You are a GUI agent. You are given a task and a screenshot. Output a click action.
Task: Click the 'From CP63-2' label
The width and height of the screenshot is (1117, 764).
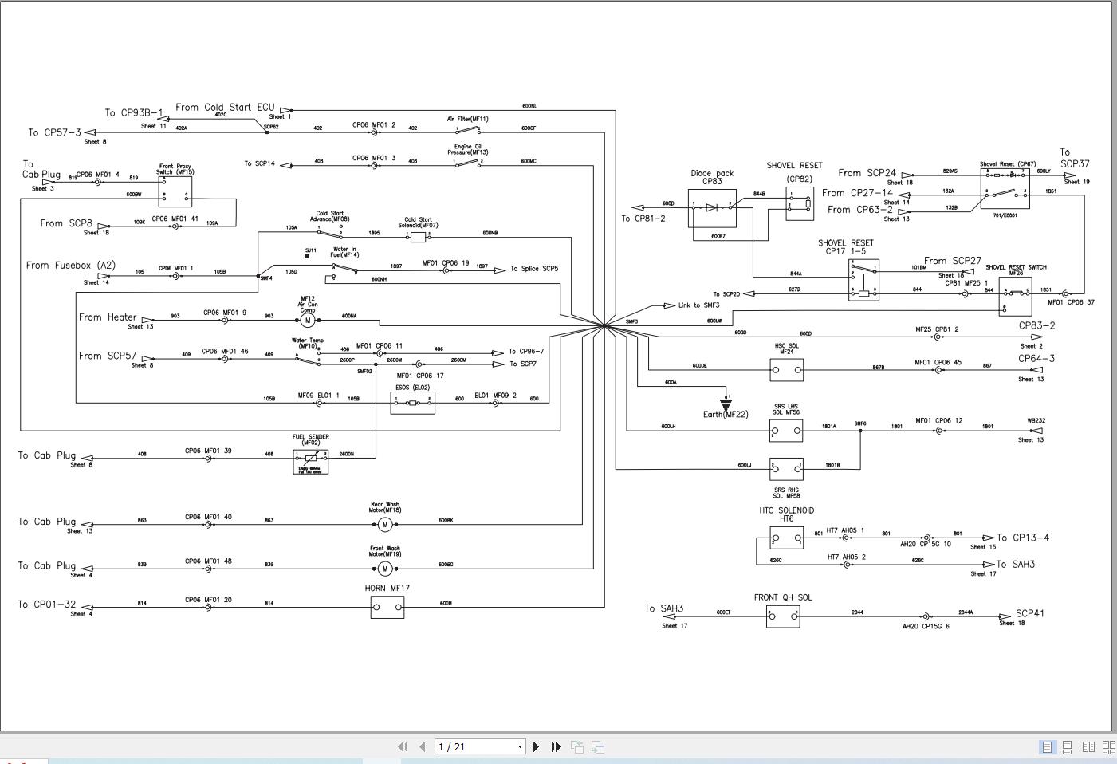point(860,210)
